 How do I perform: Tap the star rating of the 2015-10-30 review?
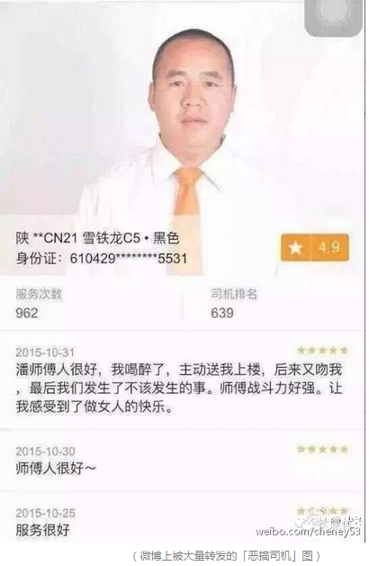[x=322, y=449]
